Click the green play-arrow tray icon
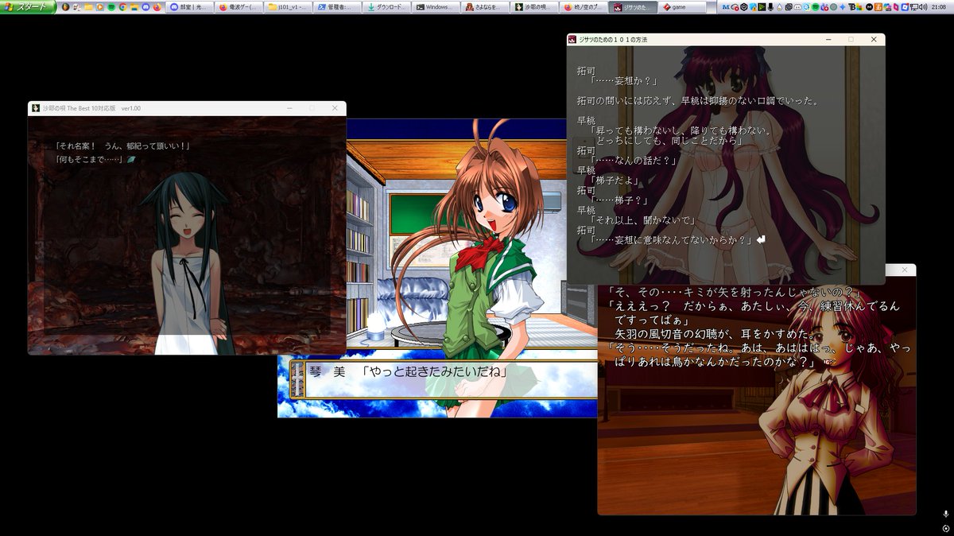 click(762, 7)
